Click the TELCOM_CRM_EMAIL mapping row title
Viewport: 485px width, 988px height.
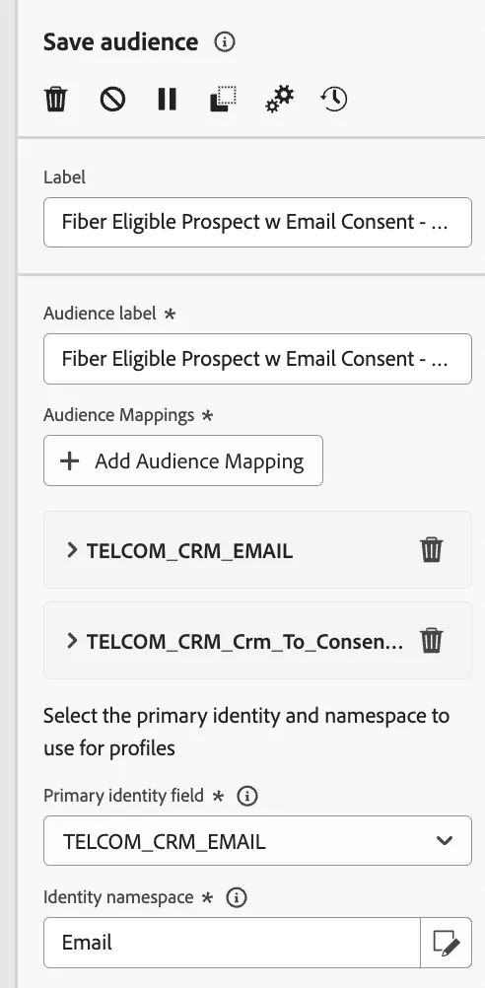pos(189,551)
